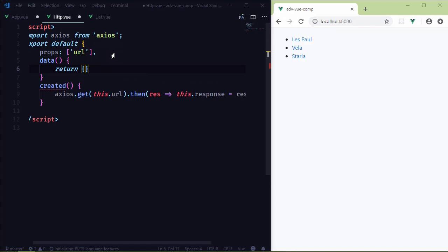Click the VS Code logo icon
The image size is (448, 252).
click(x=7, y=5)
